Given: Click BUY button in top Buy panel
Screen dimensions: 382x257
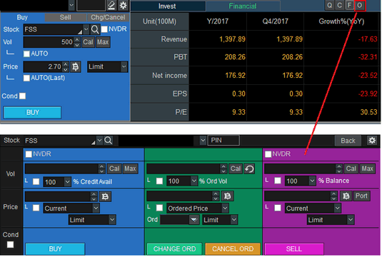Looking at the screenshot, I should tap(32, 112).
